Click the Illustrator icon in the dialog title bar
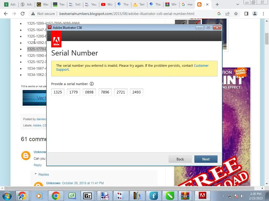 tap(50, 27)
